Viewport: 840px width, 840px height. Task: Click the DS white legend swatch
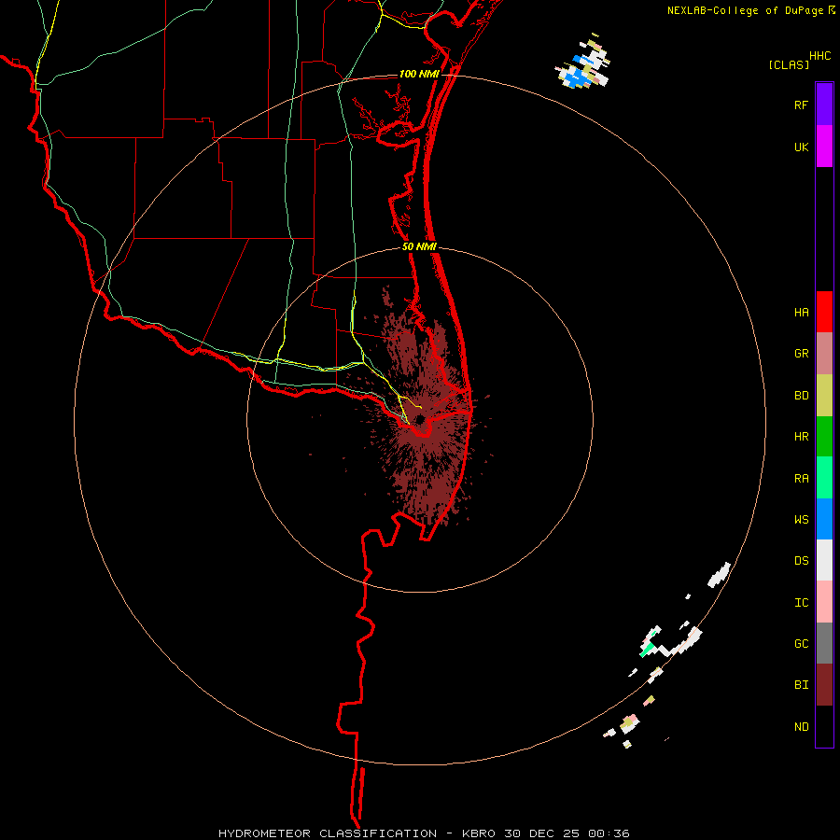pyautogui.click(x=824, y=560)
